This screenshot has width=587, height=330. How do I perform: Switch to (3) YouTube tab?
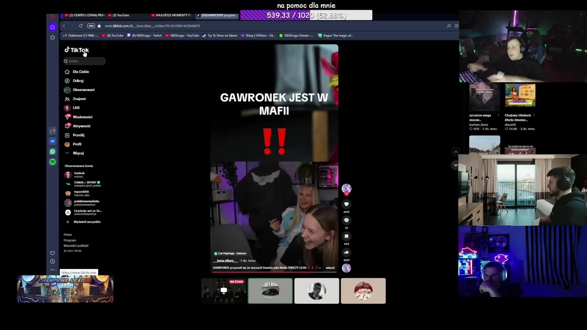pos(120,15)
